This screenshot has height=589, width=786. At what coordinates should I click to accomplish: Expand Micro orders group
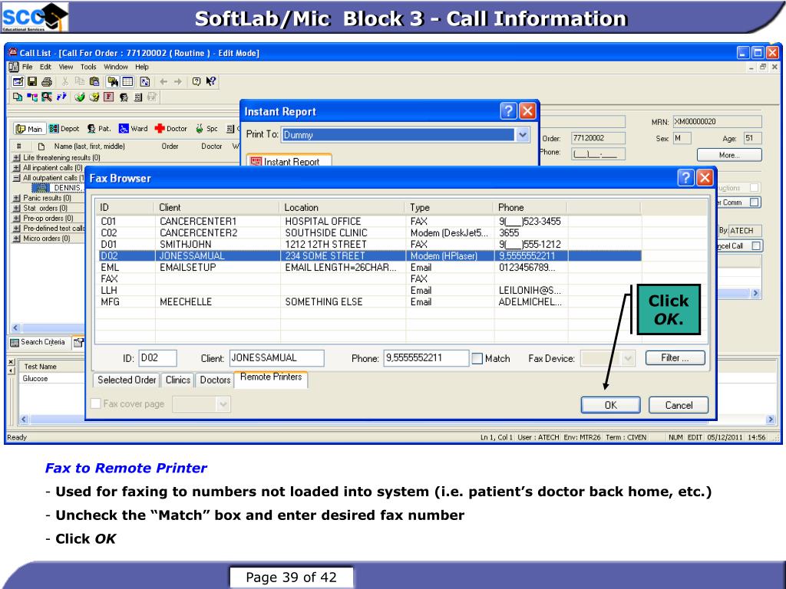click(17, 239)
